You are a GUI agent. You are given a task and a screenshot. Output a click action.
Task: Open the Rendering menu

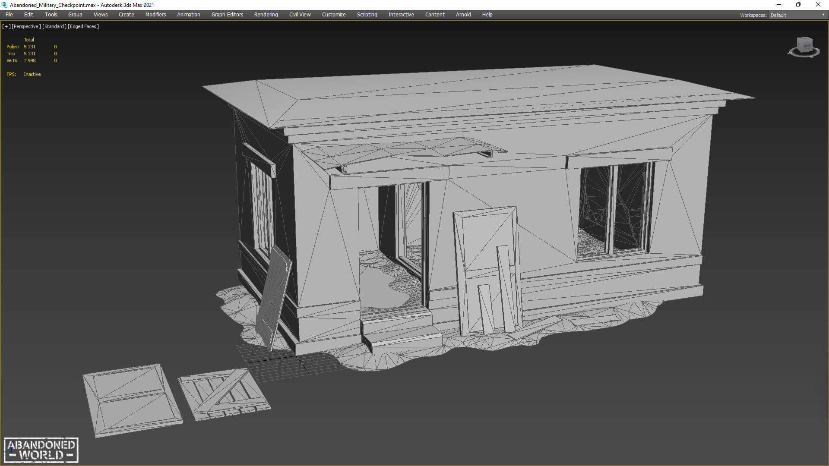[x=266, y=15]
